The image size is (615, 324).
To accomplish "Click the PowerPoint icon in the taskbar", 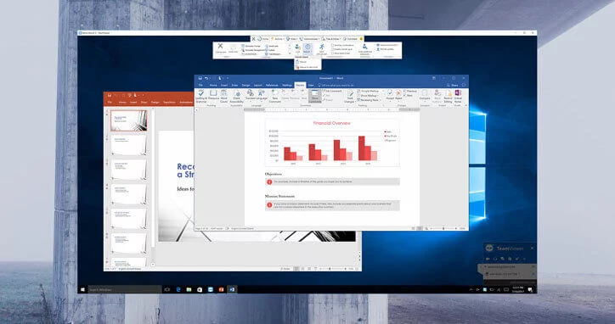I will pyautogui.click(x=221, y=289).
